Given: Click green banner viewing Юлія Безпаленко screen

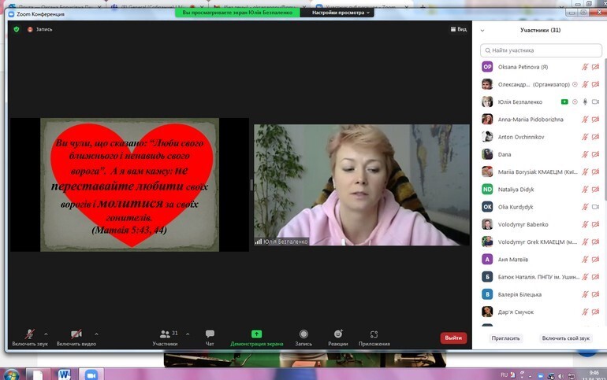Looking at the screenshot, I should pos(237,13).
